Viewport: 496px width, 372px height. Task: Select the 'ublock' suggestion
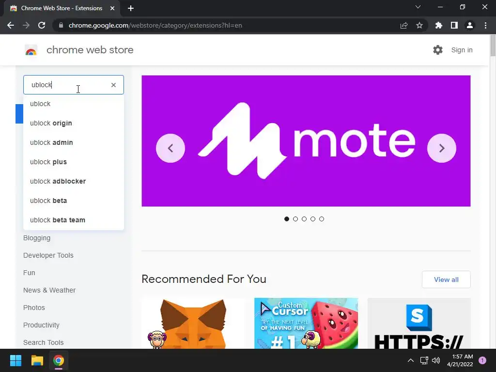(x=74, y=104)
